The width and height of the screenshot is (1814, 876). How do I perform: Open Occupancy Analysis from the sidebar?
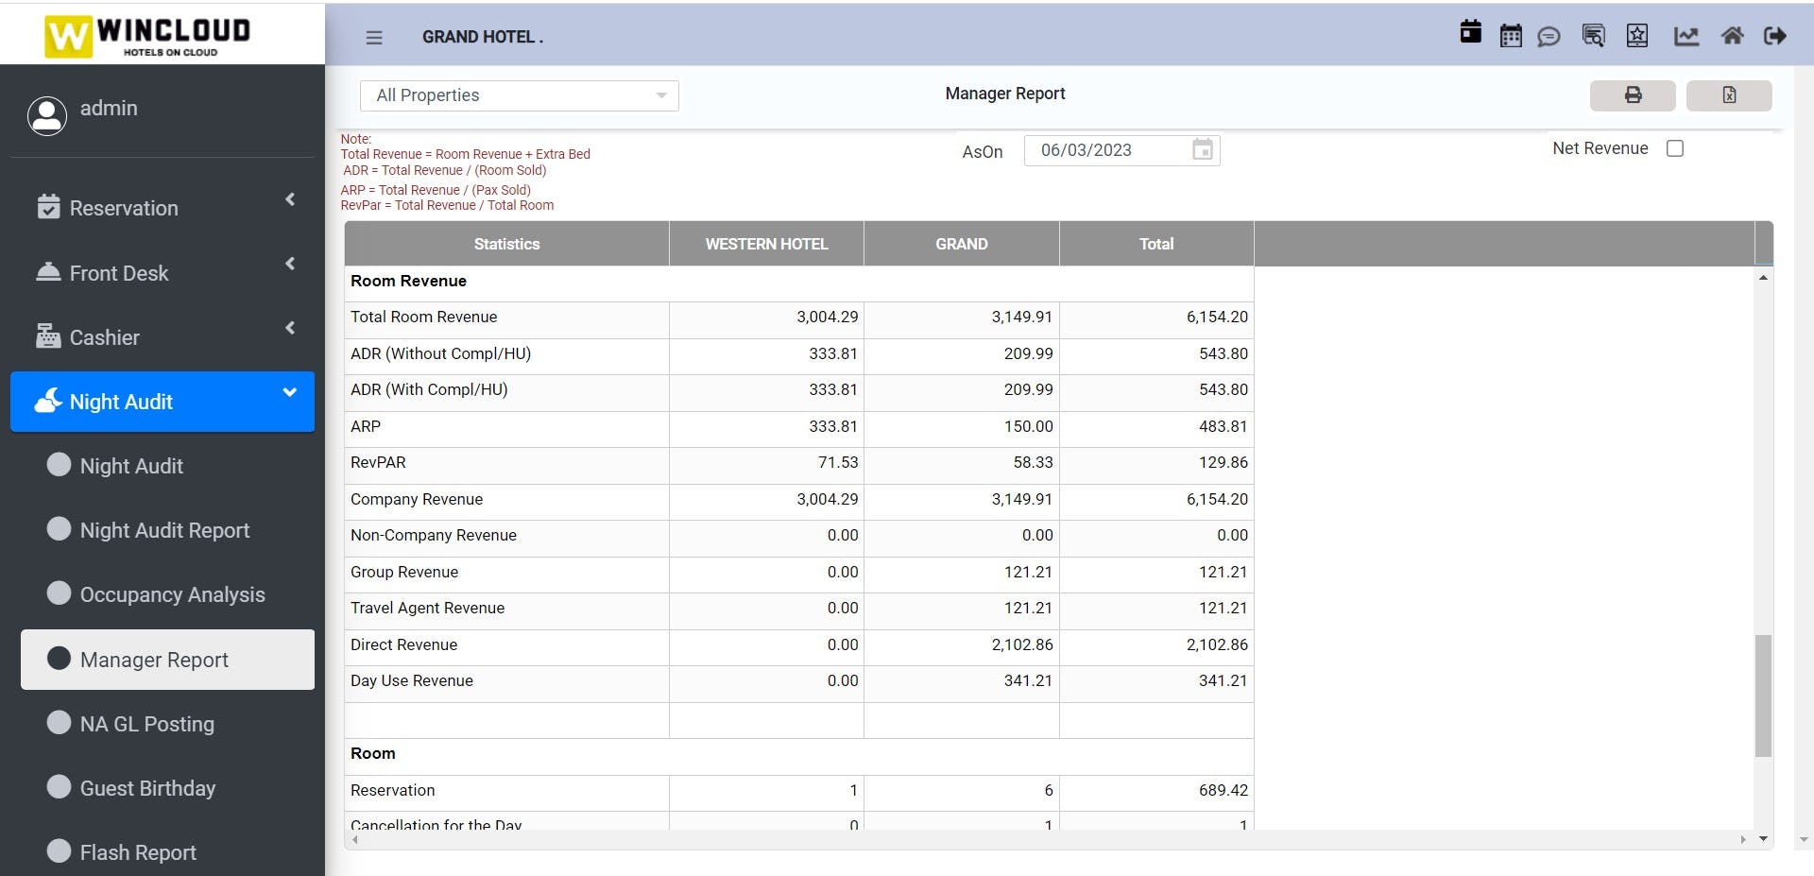click(x=172, y=594)
